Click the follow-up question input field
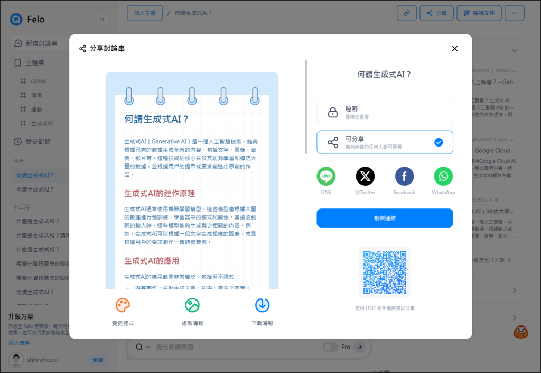 tap(235, 347)
